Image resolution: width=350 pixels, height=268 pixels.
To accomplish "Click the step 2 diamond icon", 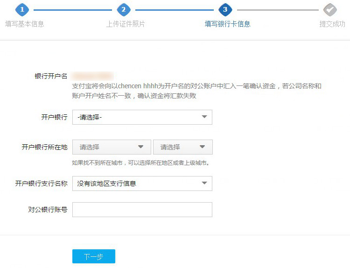I will [x=124, y=9].
